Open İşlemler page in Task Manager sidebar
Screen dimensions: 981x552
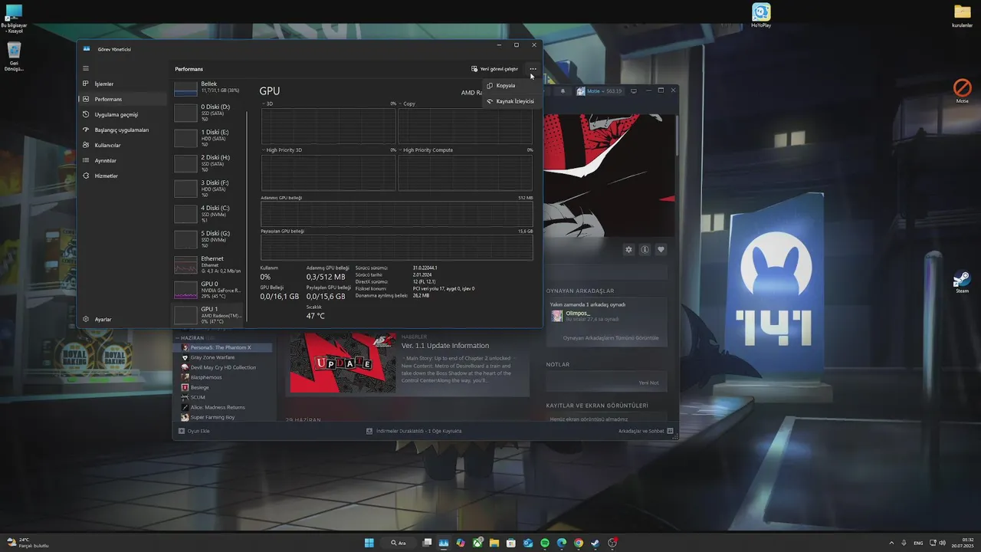123,84
